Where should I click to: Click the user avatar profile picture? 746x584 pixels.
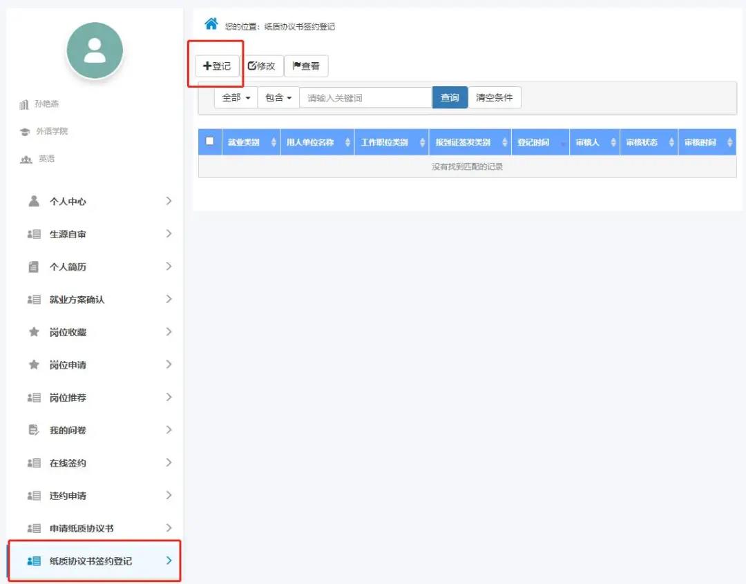point(95,50)
